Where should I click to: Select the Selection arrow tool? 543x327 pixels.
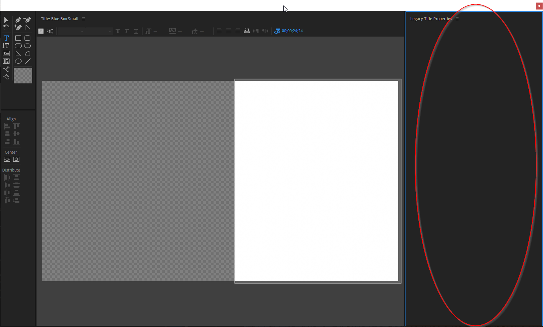pos(6,20)
